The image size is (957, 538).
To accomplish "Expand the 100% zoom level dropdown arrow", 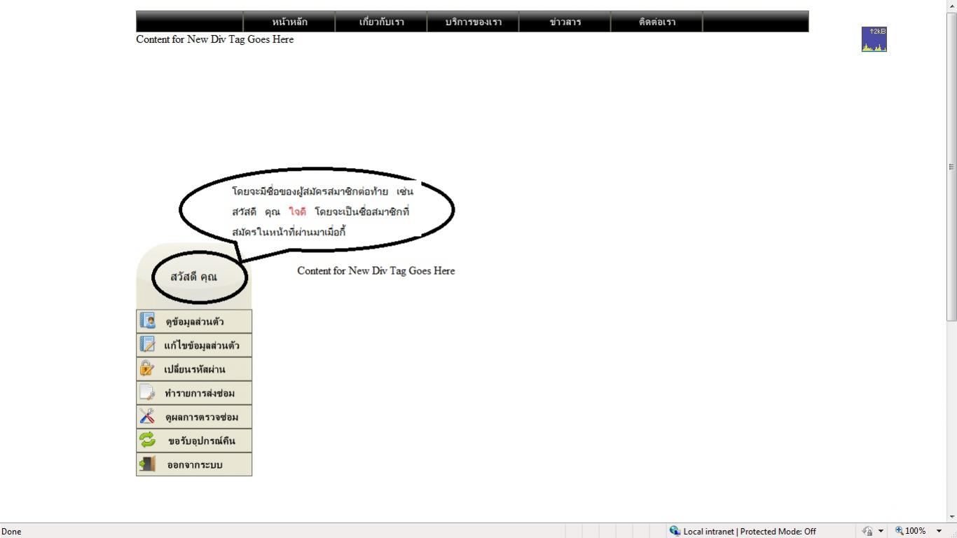I will click(x=939, y=531).
